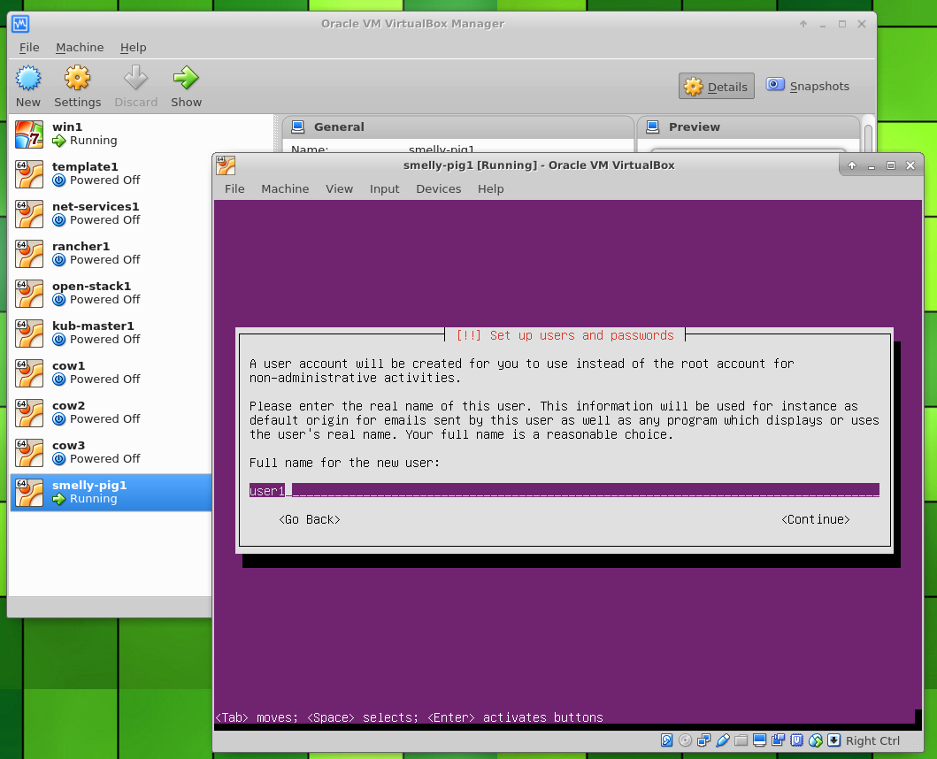
Task: Select the net-services1 virtual machine
Action: (x=111, y=213)
